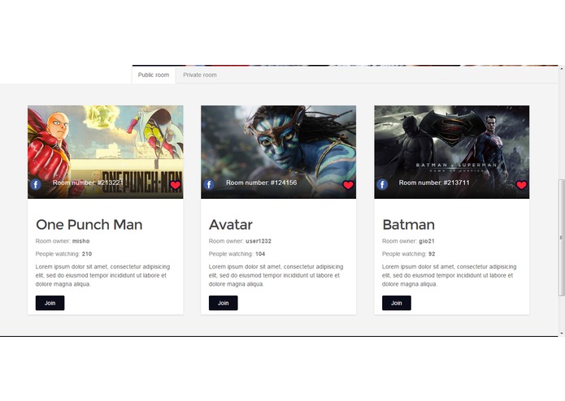
Task: Click the Avatar title
Action: (x=231, y=224)
